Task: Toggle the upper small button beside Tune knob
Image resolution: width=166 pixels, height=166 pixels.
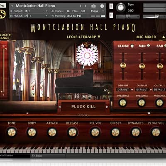Action: 111,6
